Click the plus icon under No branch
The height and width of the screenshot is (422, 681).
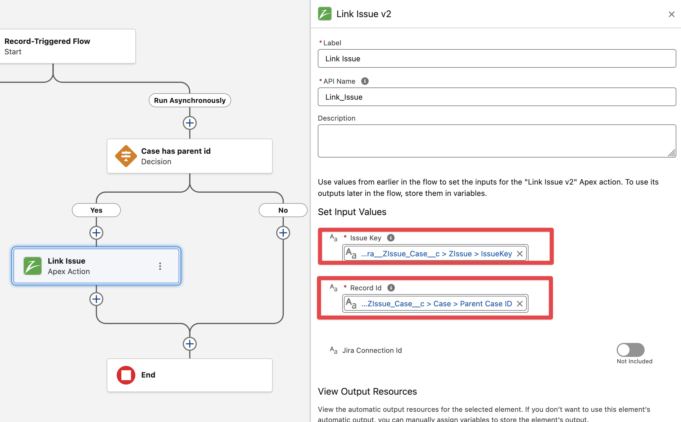pos(283,233)
